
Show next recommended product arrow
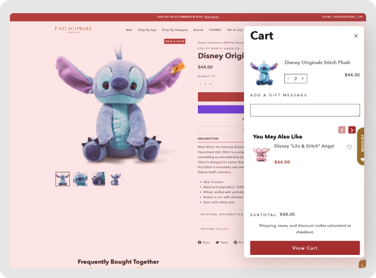point(352,130)
